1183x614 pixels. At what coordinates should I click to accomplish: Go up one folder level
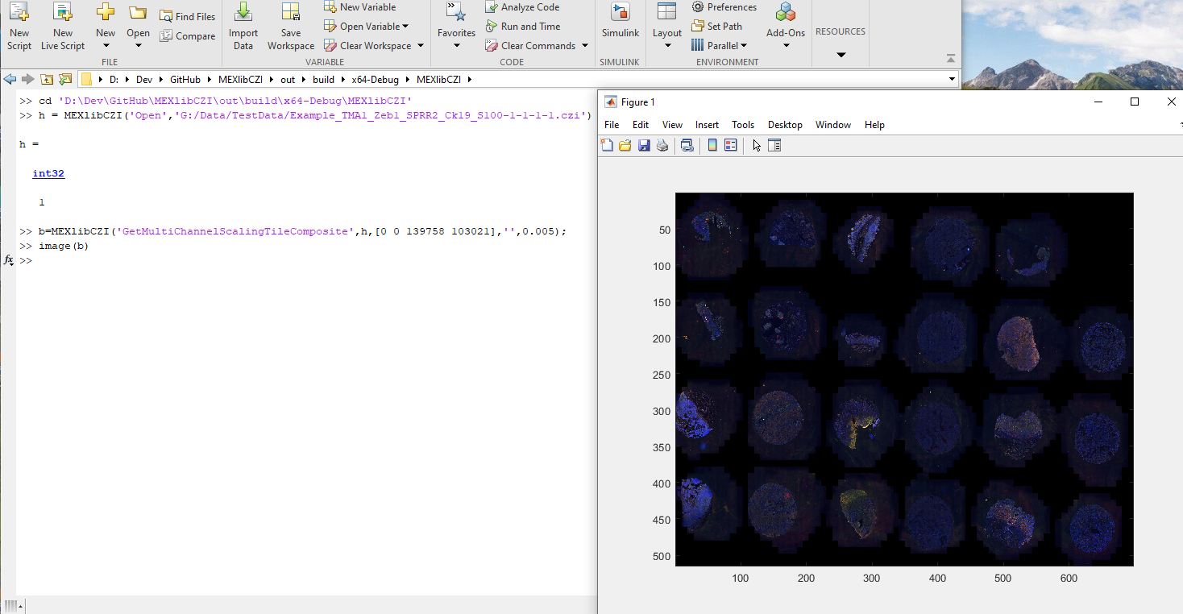click(x=47, y=79)
